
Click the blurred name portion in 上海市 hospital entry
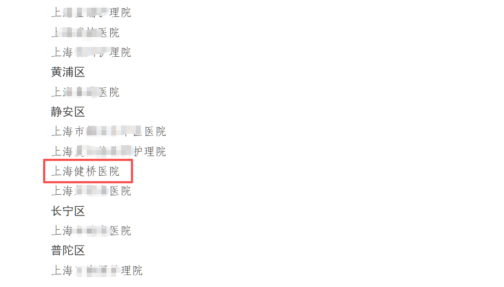(114, 131)
